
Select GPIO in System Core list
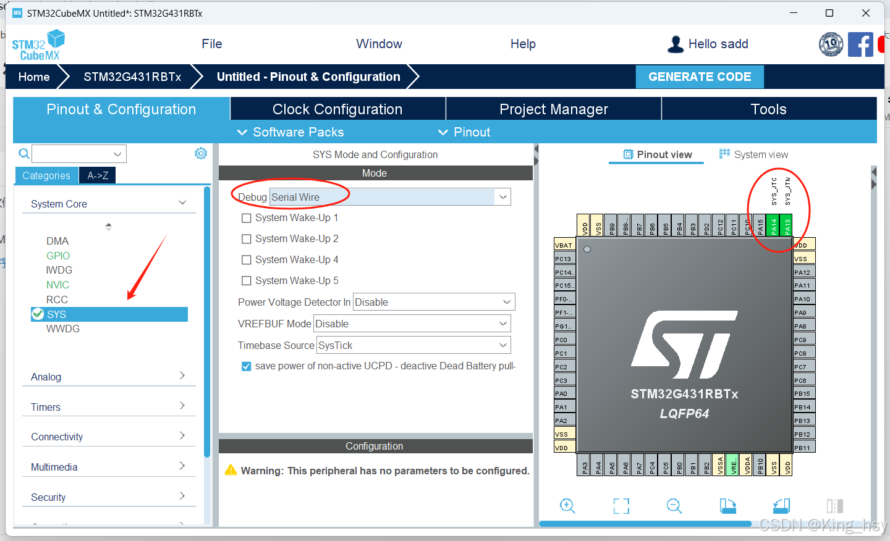coord(58,256)
